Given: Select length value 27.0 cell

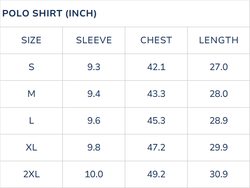Looking at the screenshot, I should [x=219, y=67].
